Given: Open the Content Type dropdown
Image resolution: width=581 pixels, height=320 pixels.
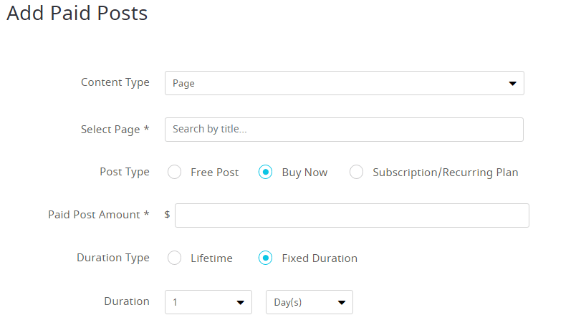Looking at the screenshot, I should (344, 83).
